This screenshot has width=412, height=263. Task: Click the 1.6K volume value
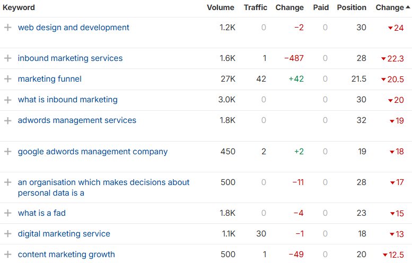[x=227, y=58]
